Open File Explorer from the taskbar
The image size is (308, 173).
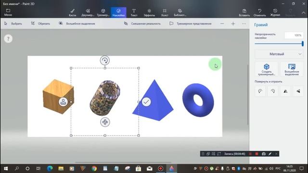coord(61,169)
